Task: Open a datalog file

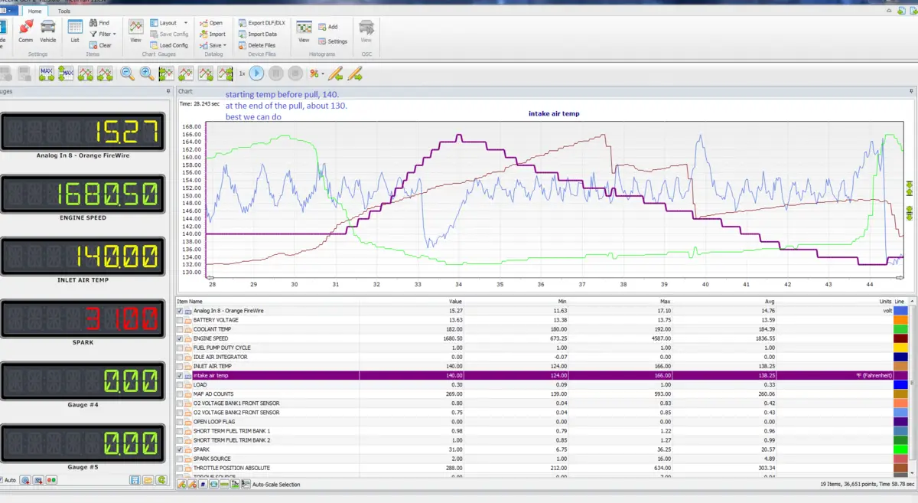Action: point(211,23)
